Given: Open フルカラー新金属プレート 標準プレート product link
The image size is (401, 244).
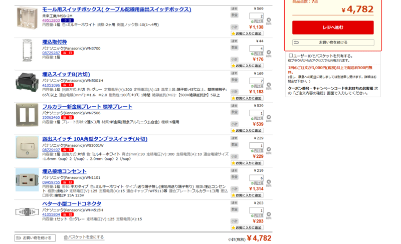Looking at the screenshot, I should [87, 107].
